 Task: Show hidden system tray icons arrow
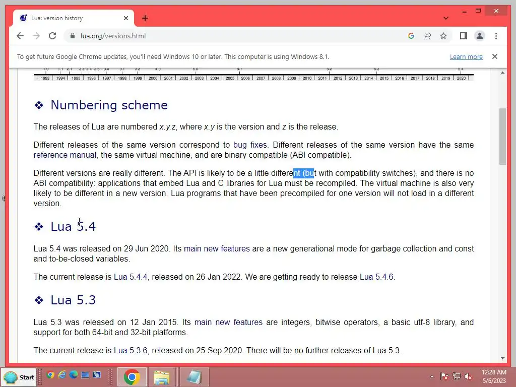(432, 376)
